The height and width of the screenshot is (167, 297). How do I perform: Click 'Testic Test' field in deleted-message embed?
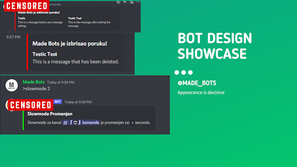coord(45,54)
